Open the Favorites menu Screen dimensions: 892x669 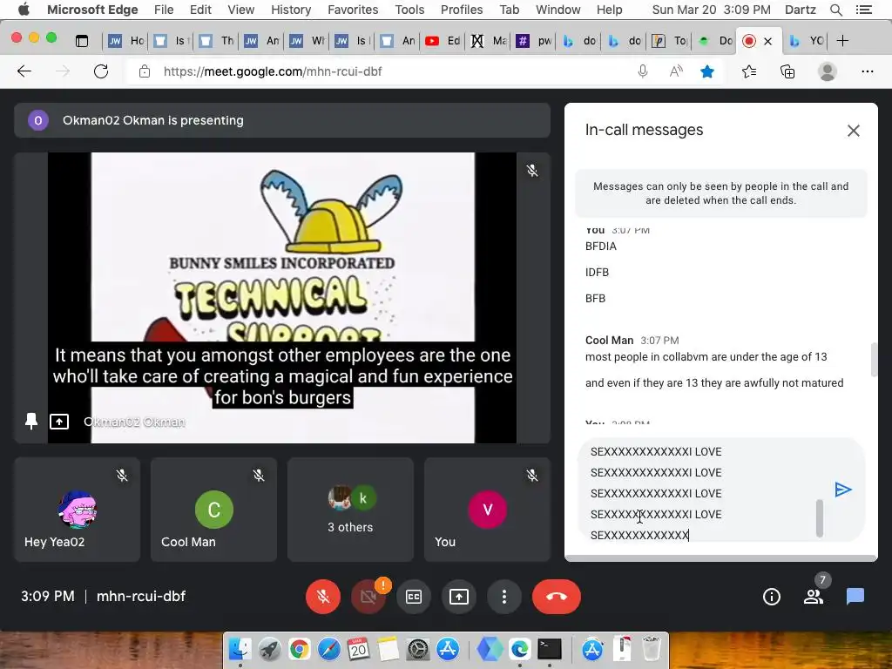tap(353, 10)
